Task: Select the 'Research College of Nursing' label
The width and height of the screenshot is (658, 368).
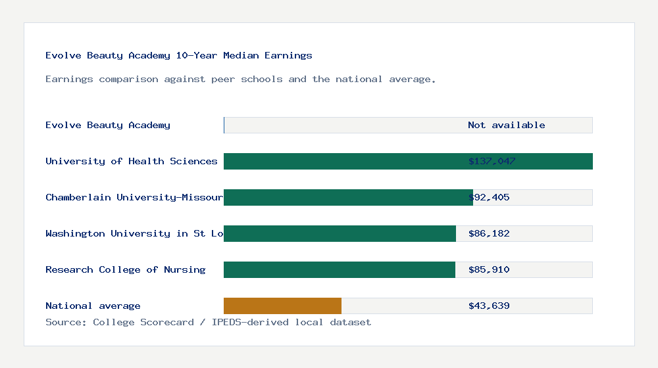Action: pos(126,269)
